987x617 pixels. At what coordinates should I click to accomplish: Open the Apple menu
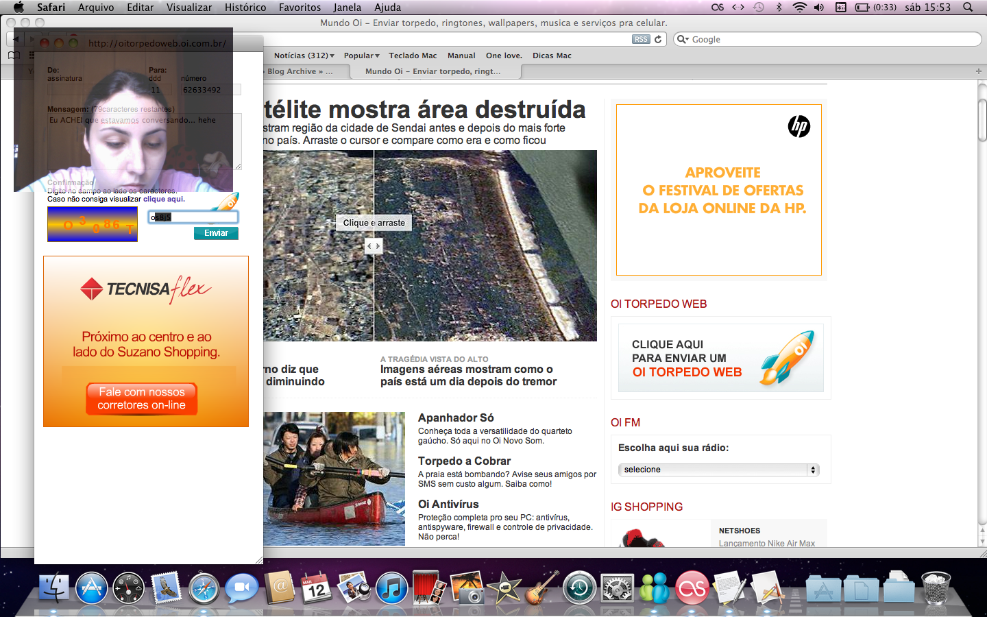tap(19, 7)
